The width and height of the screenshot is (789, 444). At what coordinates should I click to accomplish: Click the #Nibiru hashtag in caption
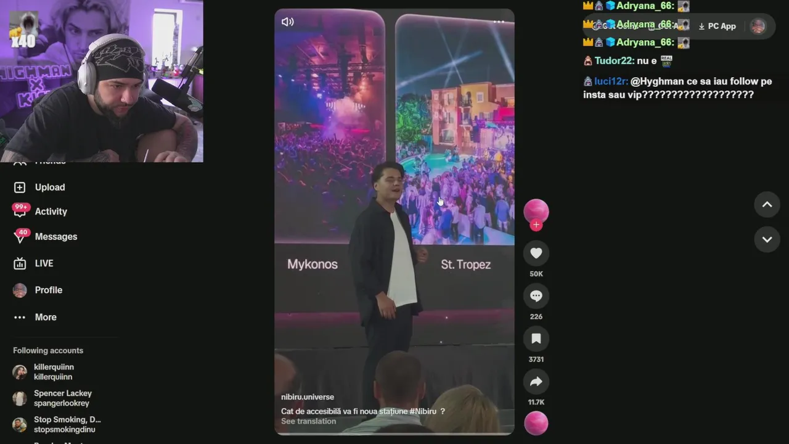pyautogui.click(x=423, y=411)
